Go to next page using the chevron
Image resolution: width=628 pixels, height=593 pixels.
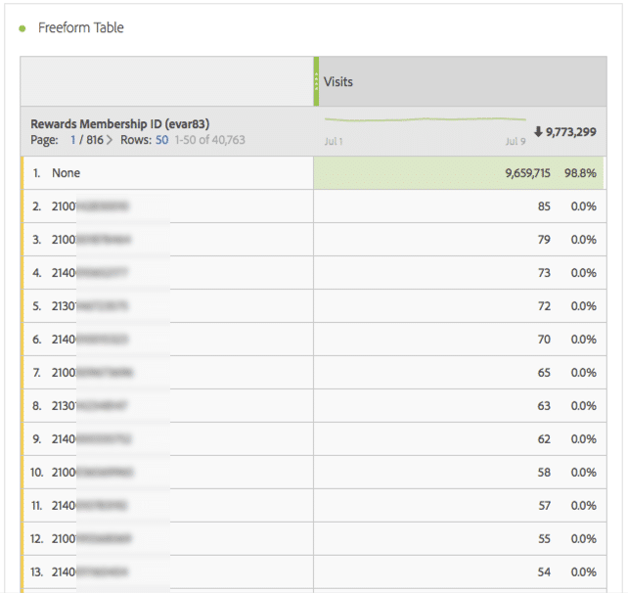click(x=110, y=140)
